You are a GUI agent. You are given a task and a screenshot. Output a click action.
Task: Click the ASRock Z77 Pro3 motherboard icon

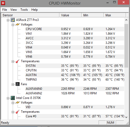point(13,20)
